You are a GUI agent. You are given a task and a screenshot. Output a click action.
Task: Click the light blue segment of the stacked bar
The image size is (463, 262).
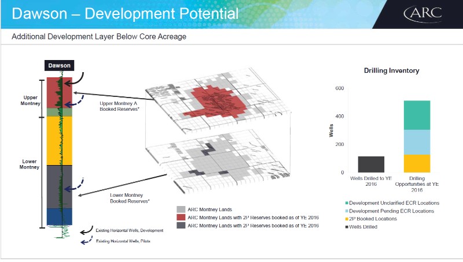[417, 142]
